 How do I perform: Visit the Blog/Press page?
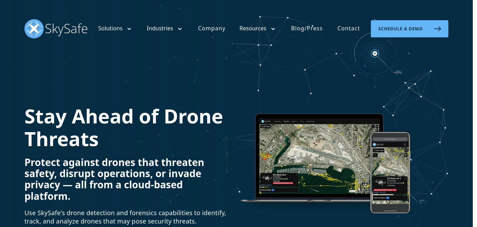[307, 29]
